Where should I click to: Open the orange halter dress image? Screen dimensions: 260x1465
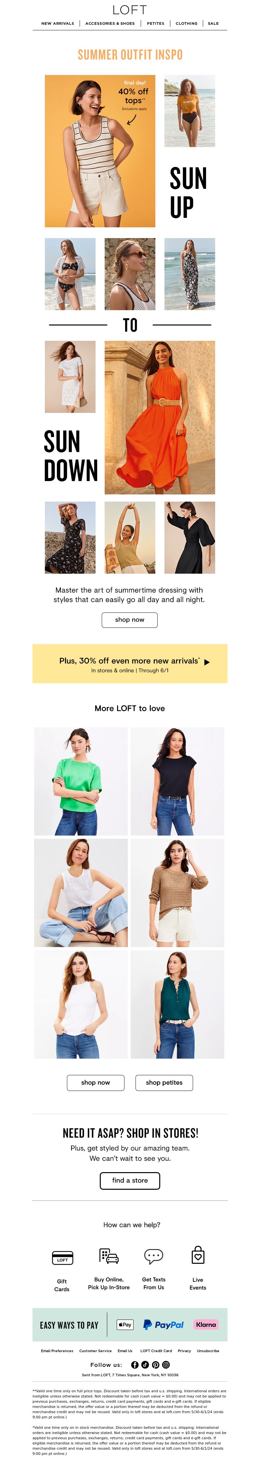pos(160,417)
